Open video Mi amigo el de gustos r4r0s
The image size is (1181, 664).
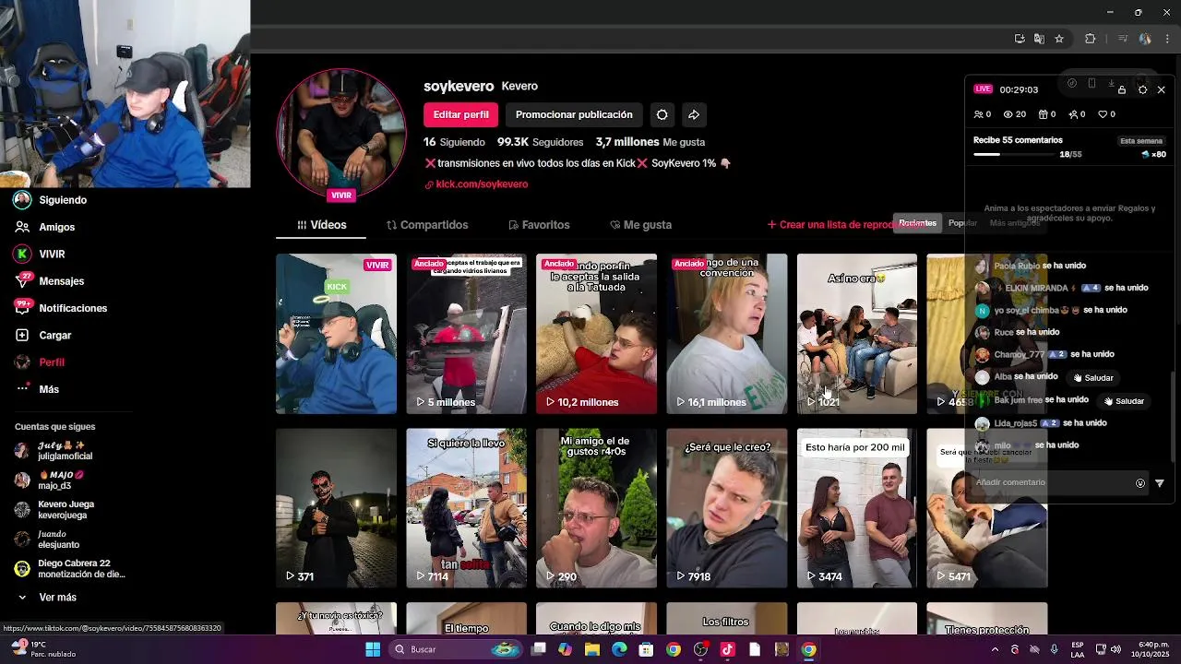596,508
